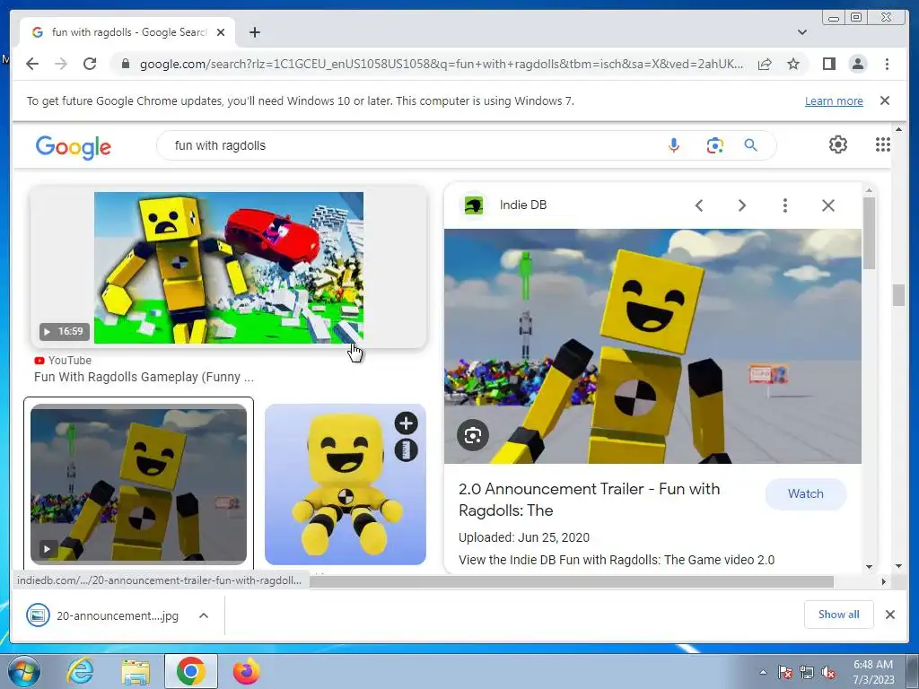The height and width of the screenshot is (689, 919).
Task: Select the Indie DB trailer thumbnail result
Action: pyautogui.click(x=138, y=484)
